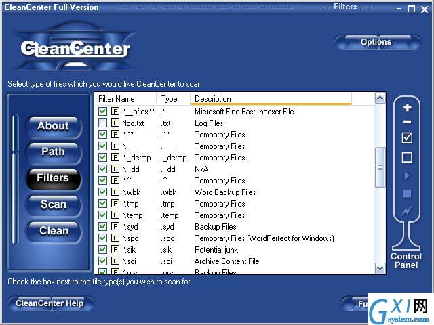Click the '._detmp' type cell
The image size is (434, 325).
(x=174, y=158)
